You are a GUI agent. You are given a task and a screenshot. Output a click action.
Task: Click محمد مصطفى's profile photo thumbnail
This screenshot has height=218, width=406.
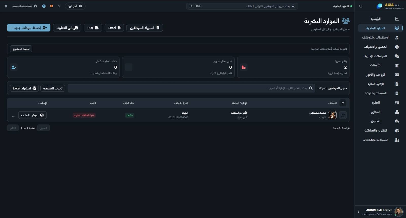pos(332,115)
